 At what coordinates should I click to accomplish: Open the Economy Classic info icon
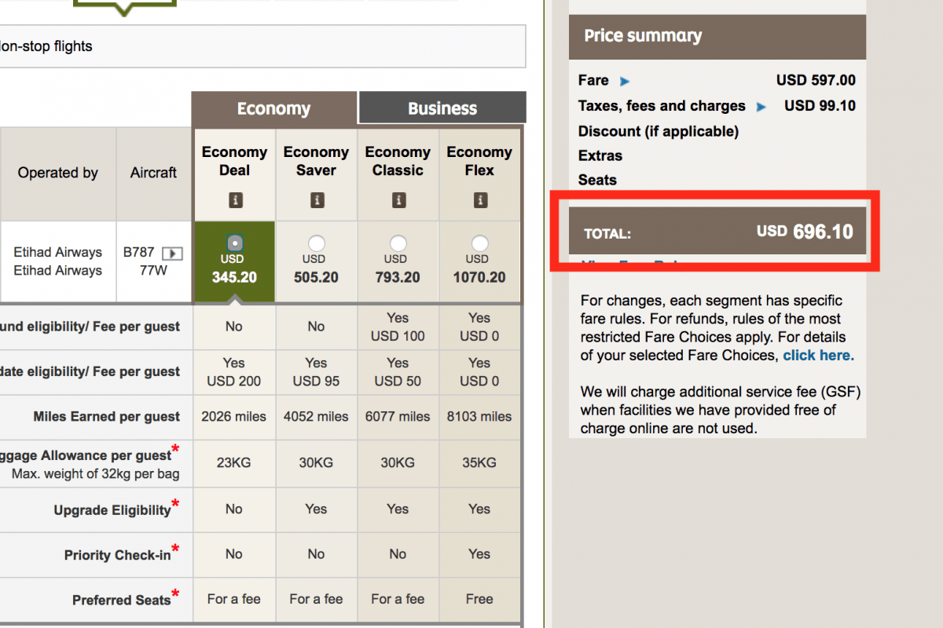398,201
